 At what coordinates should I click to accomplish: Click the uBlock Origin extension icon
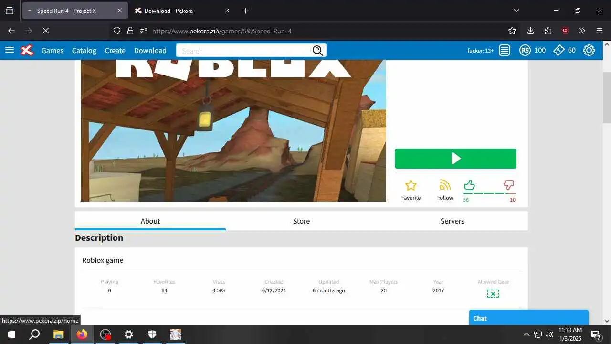(565, 31)
